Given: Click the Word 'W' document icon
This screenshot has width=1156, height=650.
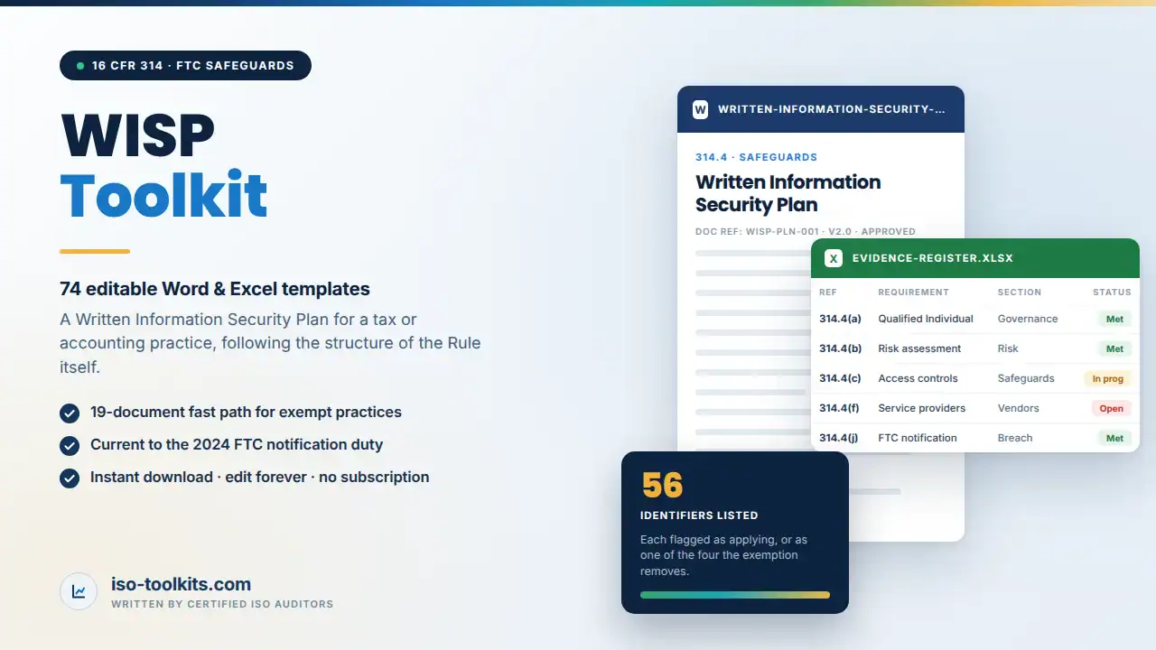Looking at the screenshot, I should [700, 109].
